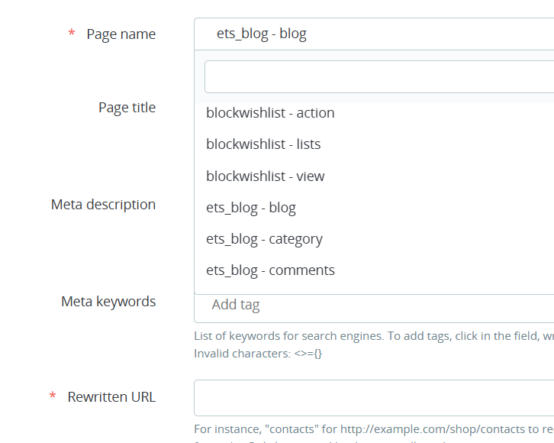Click the Meta keywords "Add tag" field
Viewport: 554px width, 443px height.
pyautogui.click(x=374, y=305)
